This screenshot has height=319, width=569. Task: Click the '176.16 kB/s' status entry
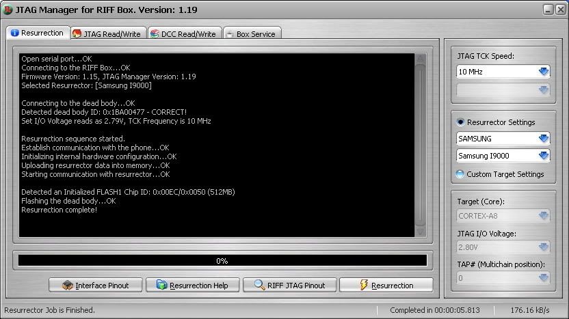tap(530, 310)
